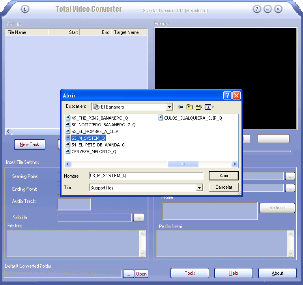Click the back arrow in Abrir dialog
Image resolution: width=303 pixels, height=285 pixels.
click(180, 107)
